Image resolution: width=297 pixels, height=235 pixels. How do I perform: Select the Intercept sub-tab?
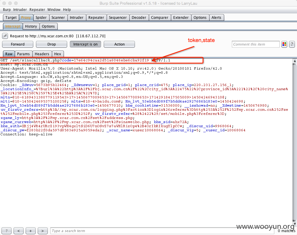(13, 26)
